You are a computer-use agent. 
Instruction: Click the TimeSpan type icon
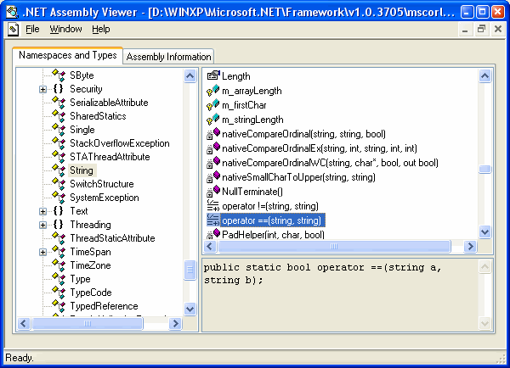[59, 252]
